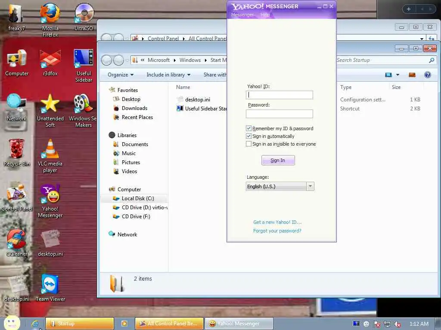The width and height of the screenshot is (441, 330).
Task: Expand the arrow after Microsoft in breadcrumb
Action: coord(175,60)
